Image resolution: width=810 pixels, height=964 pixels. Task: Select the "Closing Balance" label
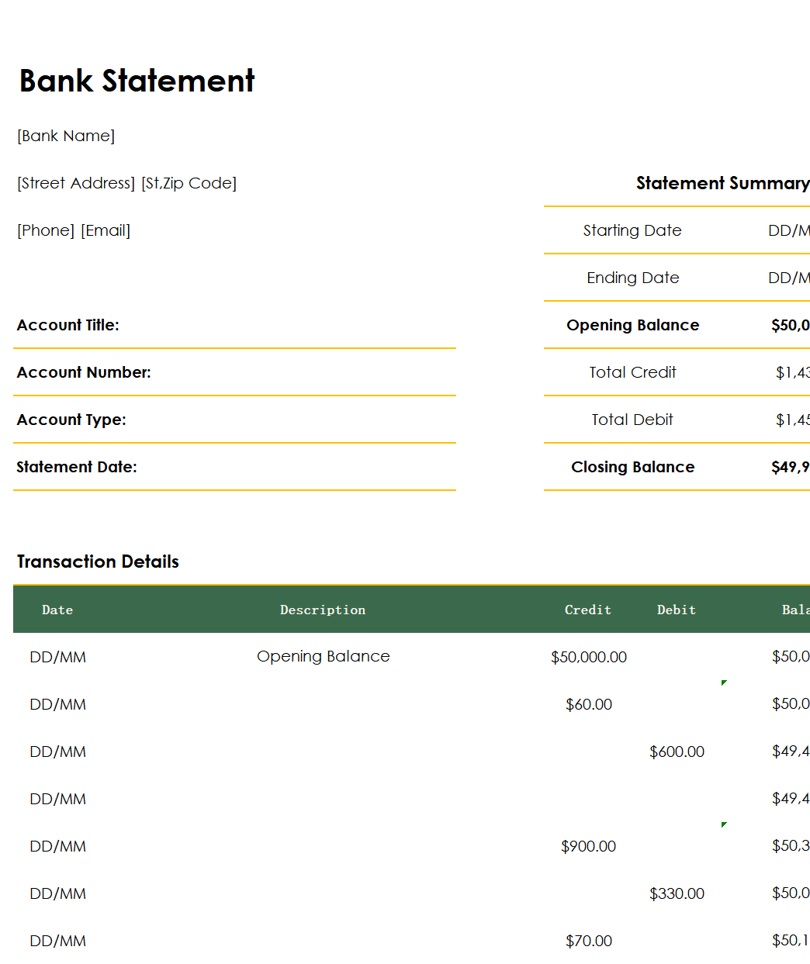pyautogui.click(x=633, y=467)
